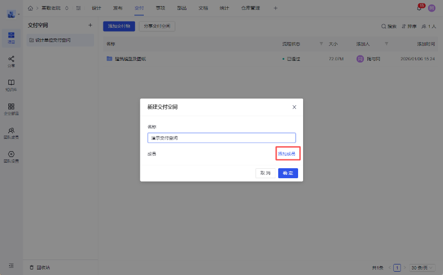Click the 添加成员 link in dialog
This screenshot has height=275, width=443.
coord(286,153)
